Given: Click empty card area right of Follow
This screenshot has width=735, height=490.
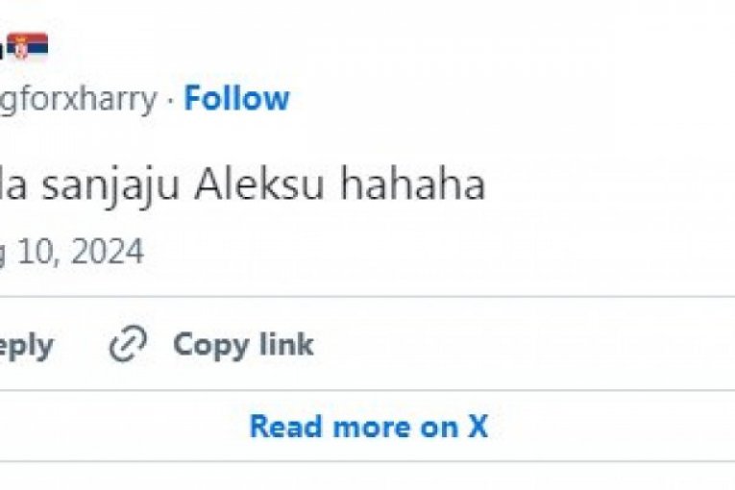Looking at the screenshot, I should pyautogui.click(x=509, y=99).
